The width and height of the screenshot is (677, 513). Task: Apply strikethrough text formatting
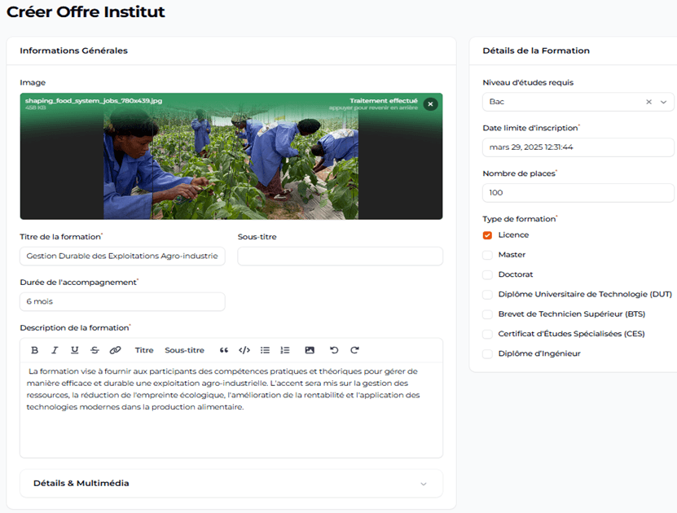tap(95, 350)
